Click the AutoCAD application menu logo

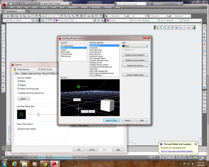pyautogui.click(x=3, y=3)
